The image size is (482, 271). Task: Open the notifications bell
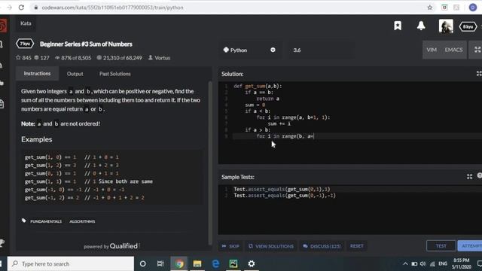point(421,26)
